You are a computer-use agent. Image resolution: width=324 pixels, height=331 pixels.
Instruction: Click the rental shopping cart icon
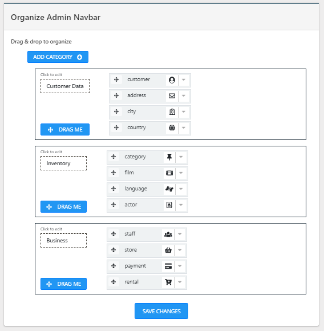coord(168,282)
